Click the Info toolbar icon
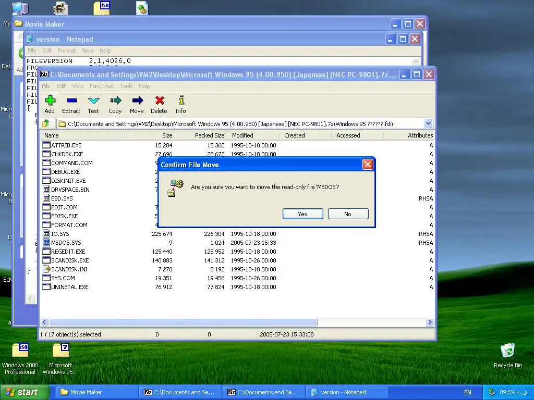Viewport: 534px width, 400px height. click(181, 100)
